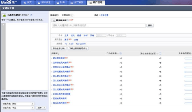Click add arrow before 在线长尾关键词
The height and width of the screenshot is (112, 192).
pos(52,99)
